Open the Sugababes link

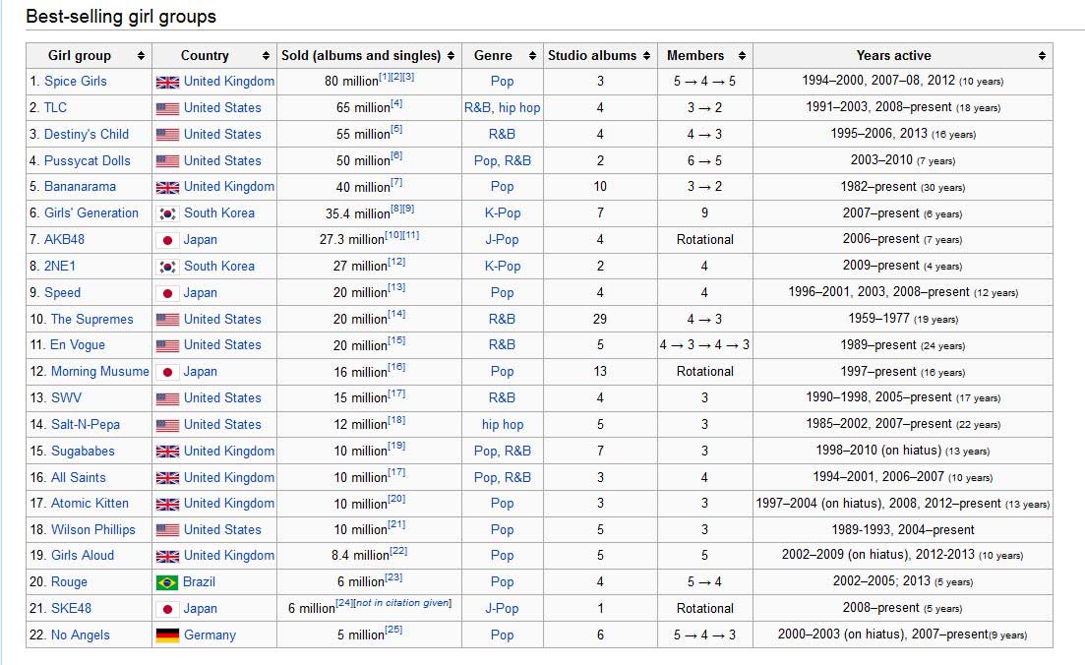pos(83,451)
